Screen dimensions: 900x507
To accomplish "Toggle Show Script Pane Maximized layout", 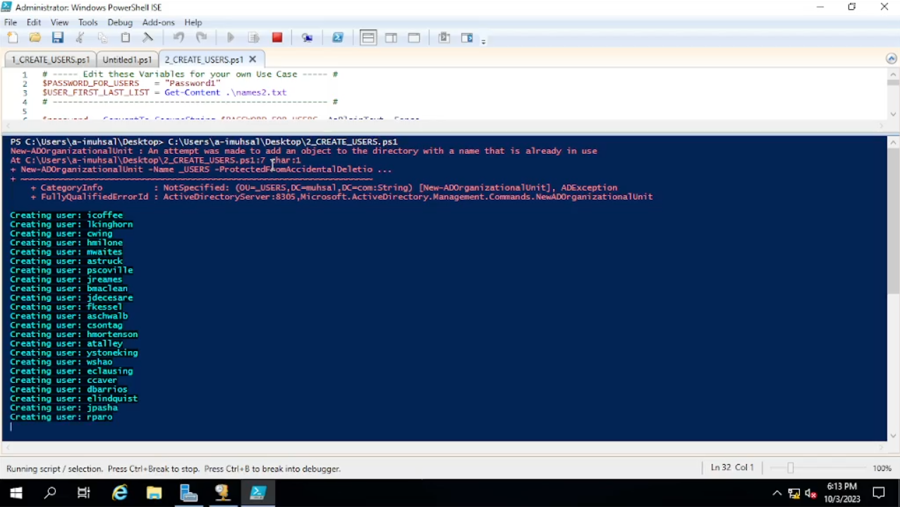I will pos(414,38).
